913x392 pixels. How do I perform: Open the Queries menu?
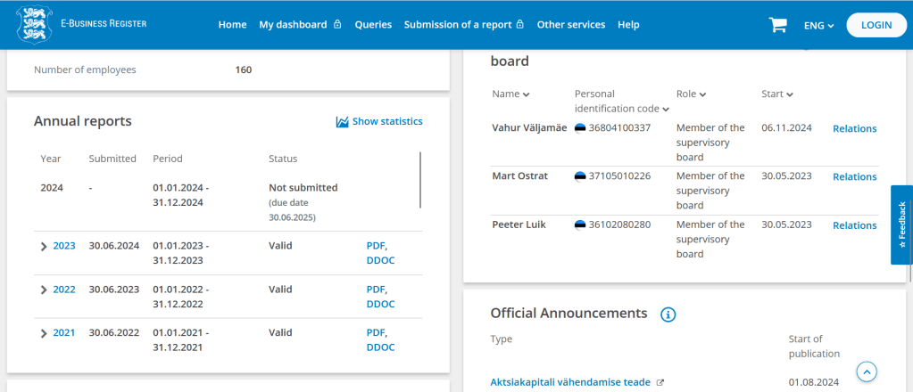click(x=373, y=25)
